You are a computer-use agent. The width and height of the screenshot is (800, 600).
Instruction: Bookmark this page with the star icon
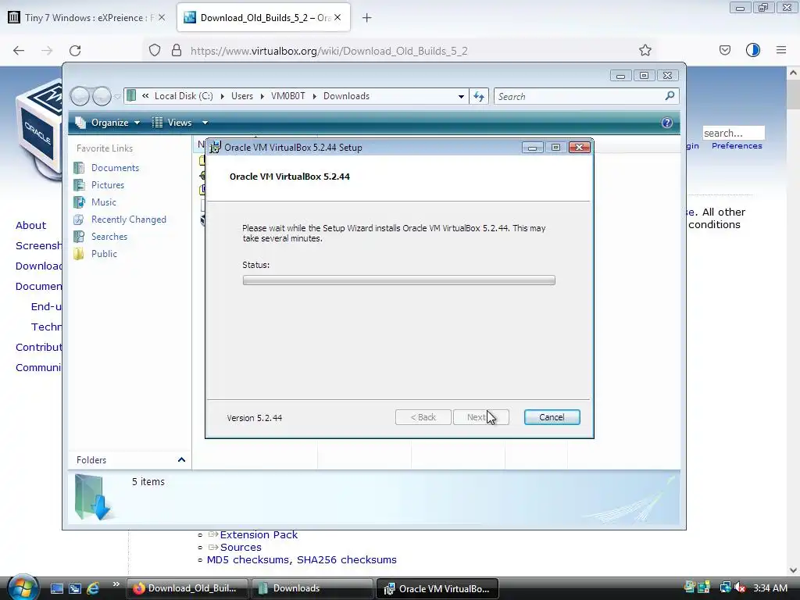(x=645, y=51)
